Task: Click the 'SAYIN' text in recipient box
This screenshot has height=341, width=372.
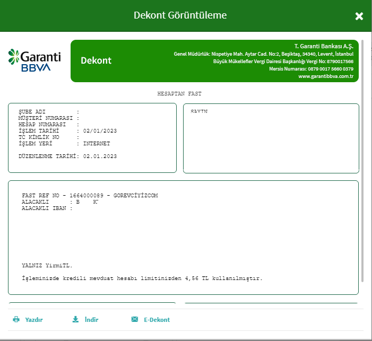Action: tap(199, 111)
